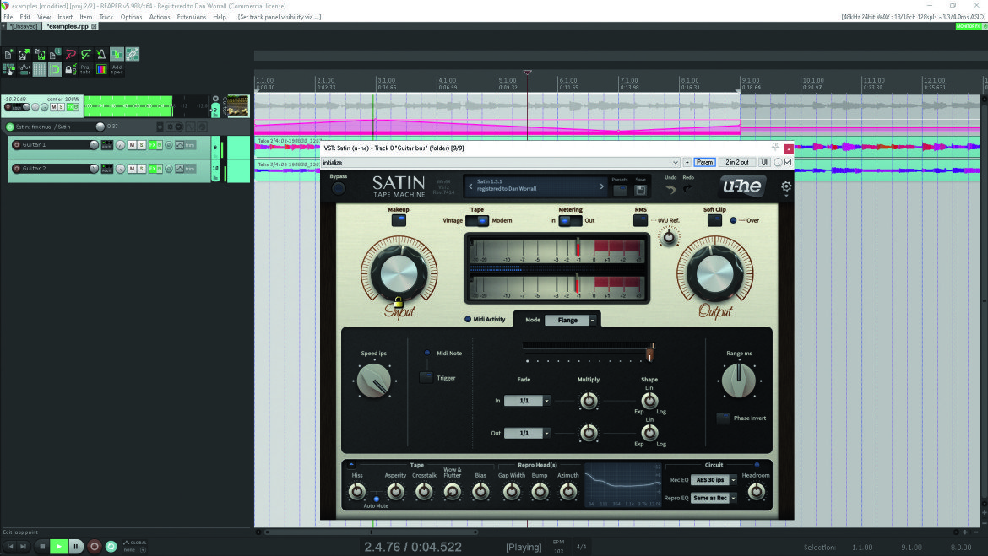Viewport: 988px width, 556px height.
Task: Stop playback in the transport bar
Action: (x=42, y=547)
